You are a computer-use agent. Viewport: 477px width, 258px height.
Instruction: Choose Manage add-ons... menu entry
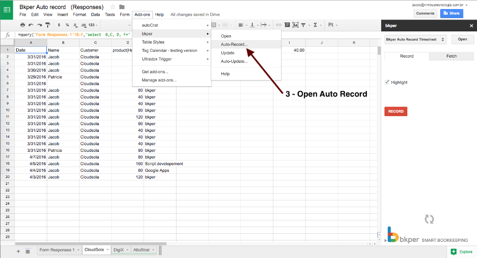click(172, 80)
